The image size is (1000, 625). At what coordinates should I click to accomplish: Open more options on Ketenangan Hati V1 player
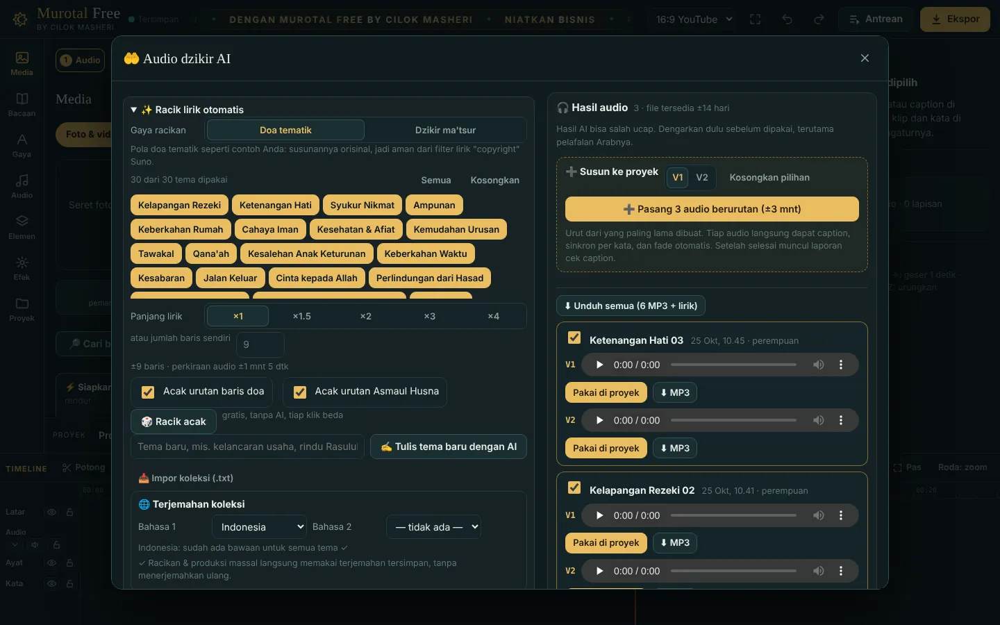pos(841,365)
